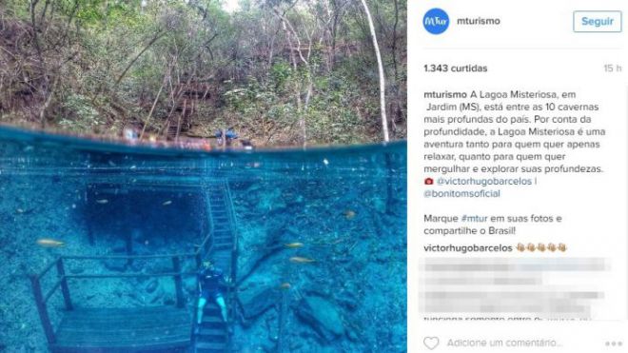
Task: Open the #mtur hashtag link
Action: point(474,219)
